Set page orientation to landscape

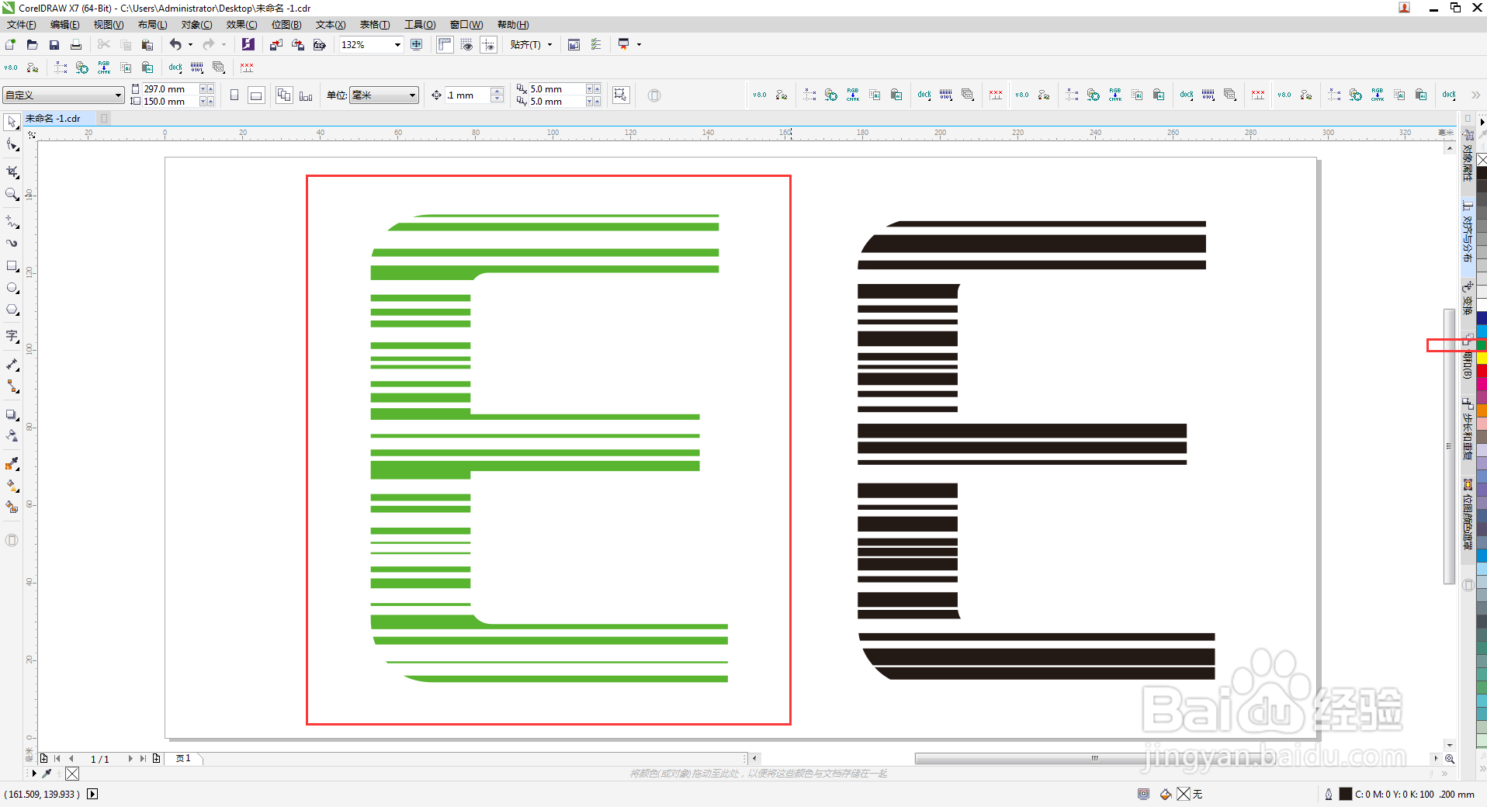click(x=256, y=95)
